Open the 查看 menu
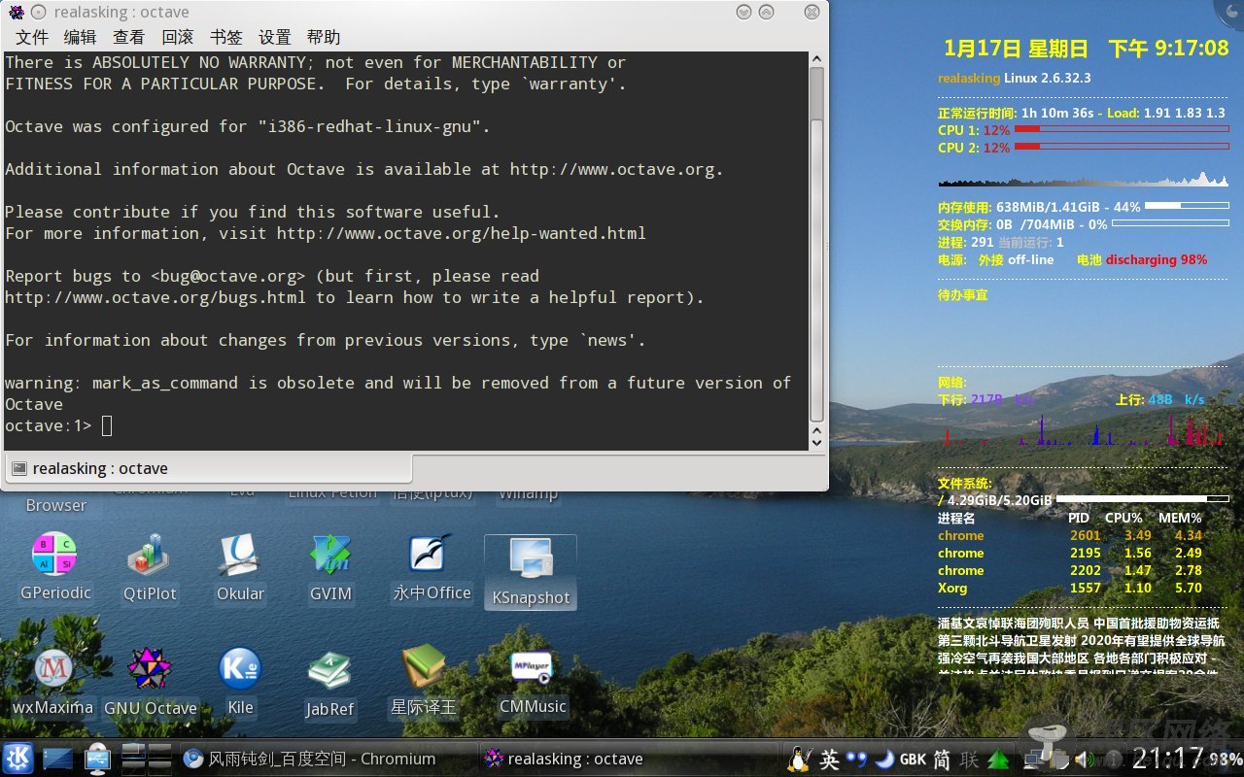1244x777 pixels. (x=129, y=37)
